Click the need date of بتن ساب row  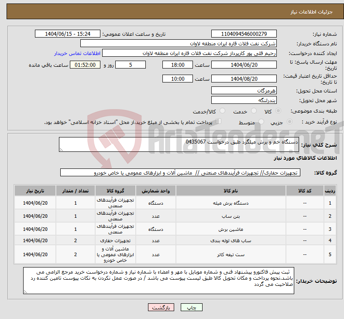click(35, 216)
